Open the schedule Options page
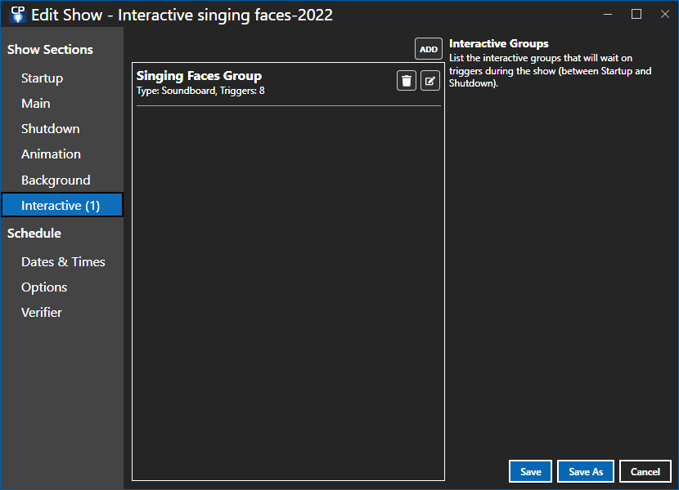Screen dimensions: 679x490 [43, 287]
